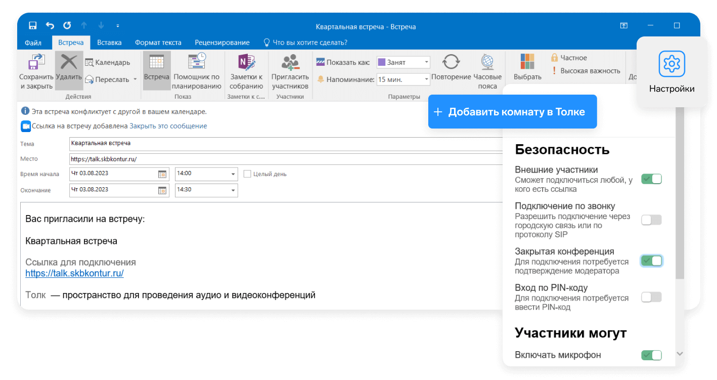The image size is (717, 380).
Task: Set up Повторение recurrence
Action: tap(451, 62)
